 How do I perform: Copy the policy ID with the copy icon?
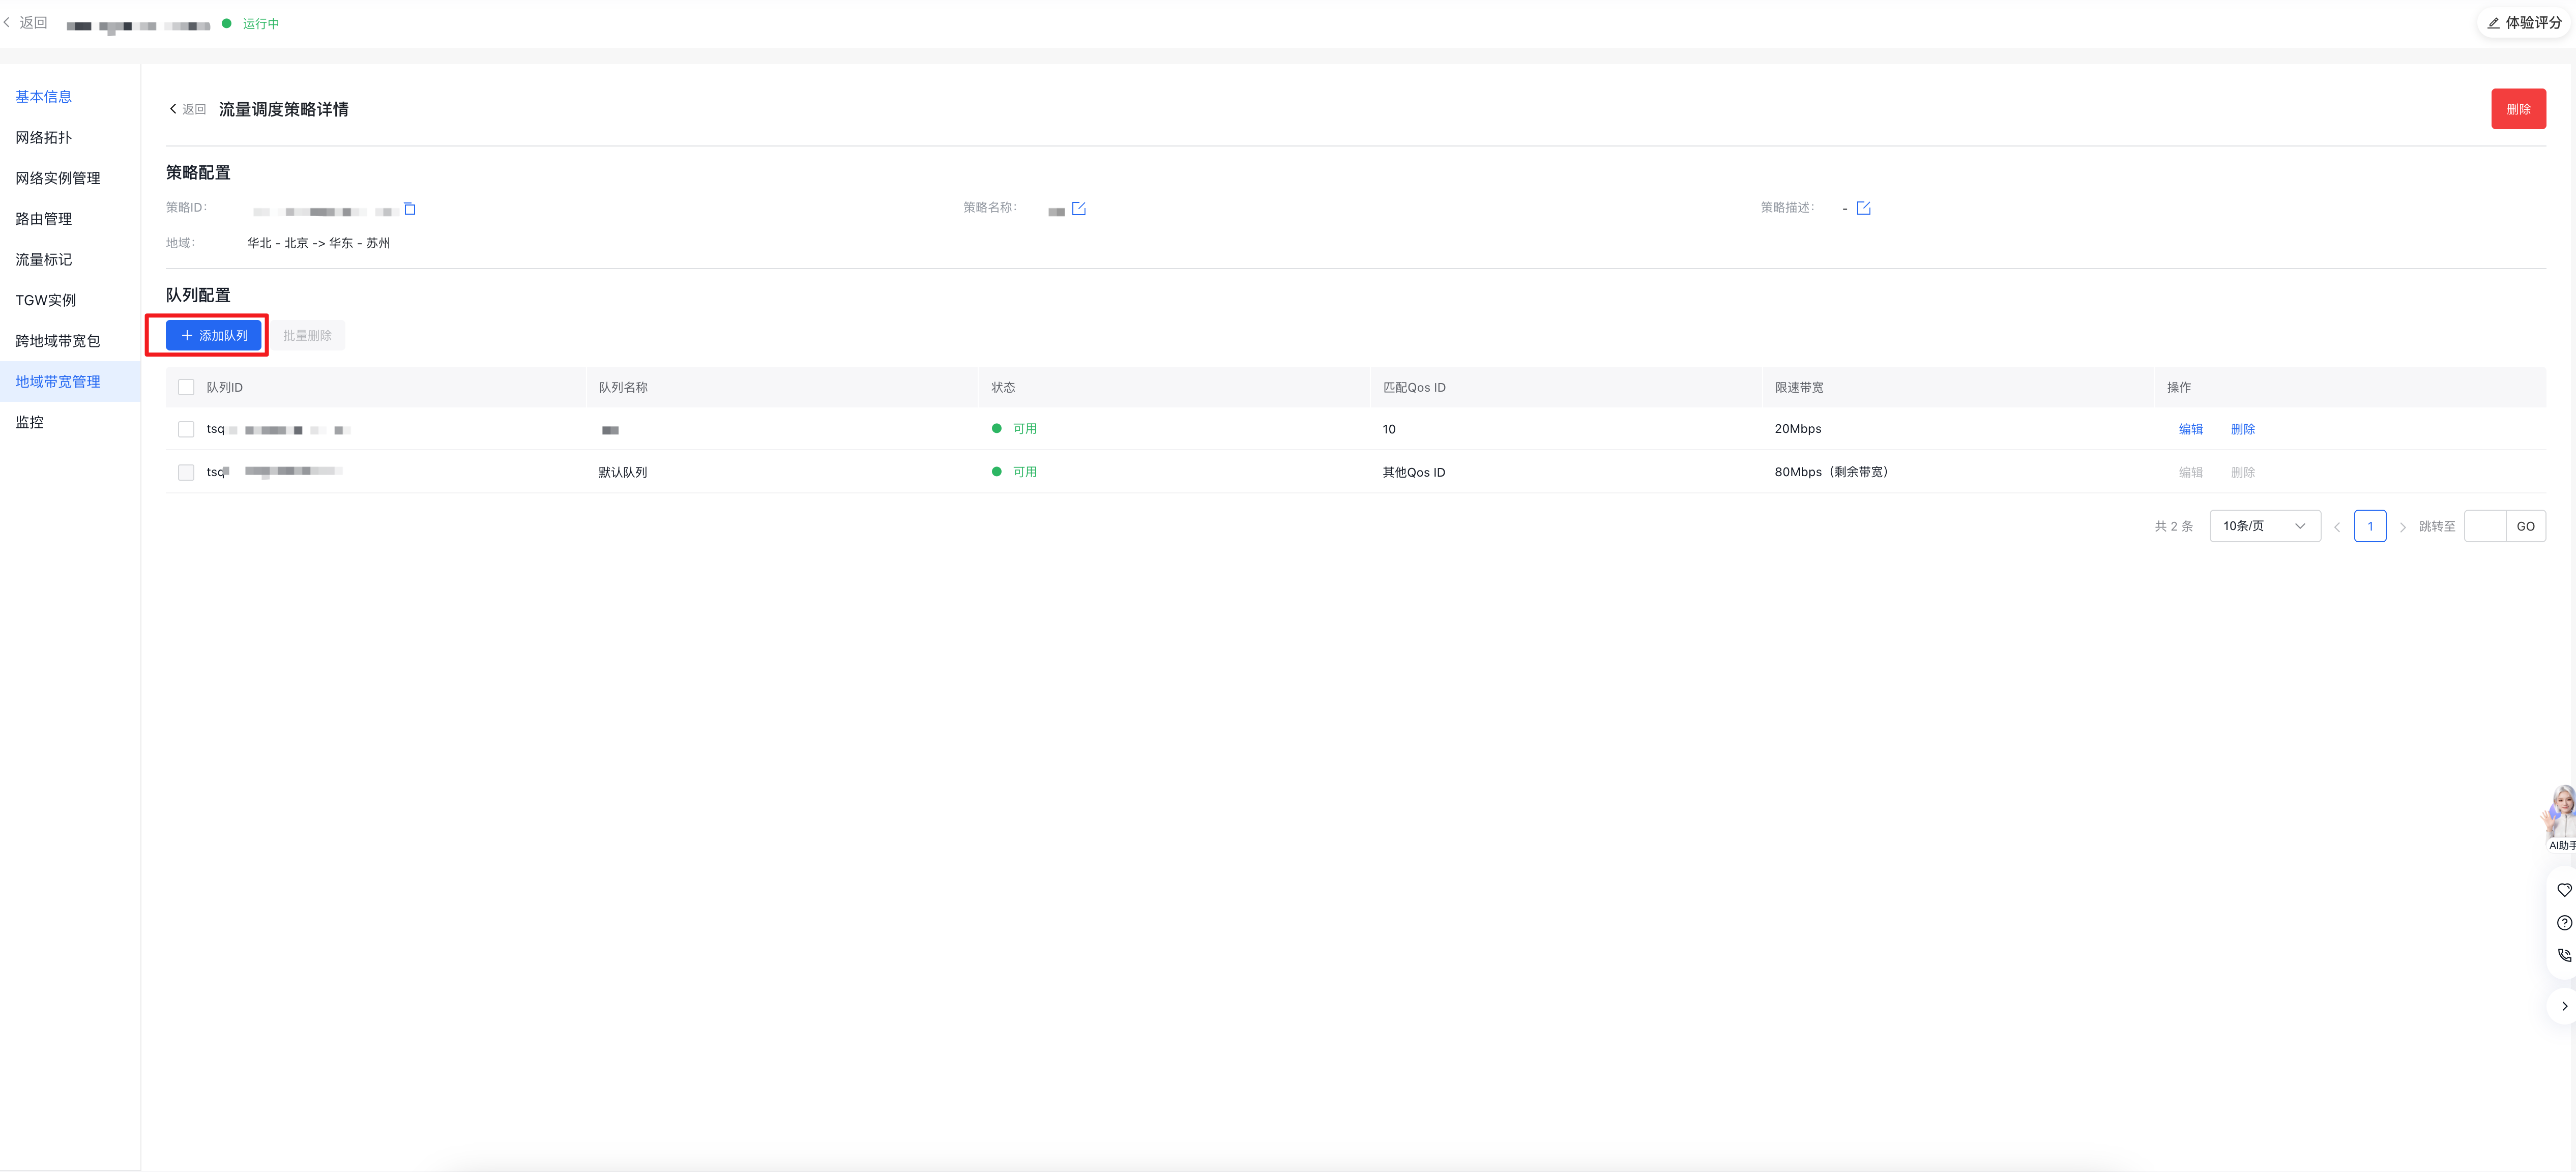coord(409,208)
